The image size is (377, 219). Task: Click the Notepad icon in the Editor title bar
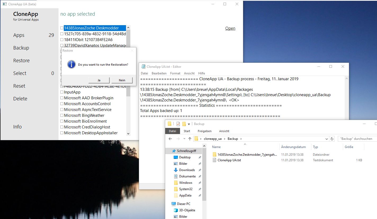tap(143, 67)
